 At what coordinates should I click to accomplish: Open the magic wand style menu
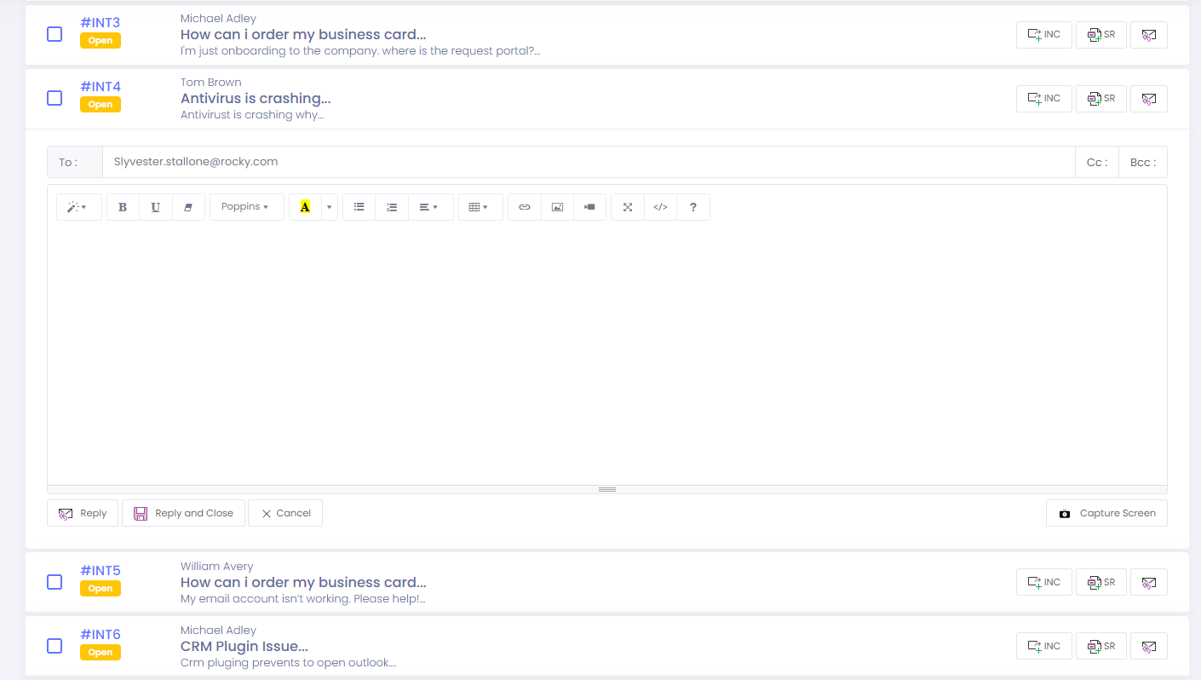[78, 207]
